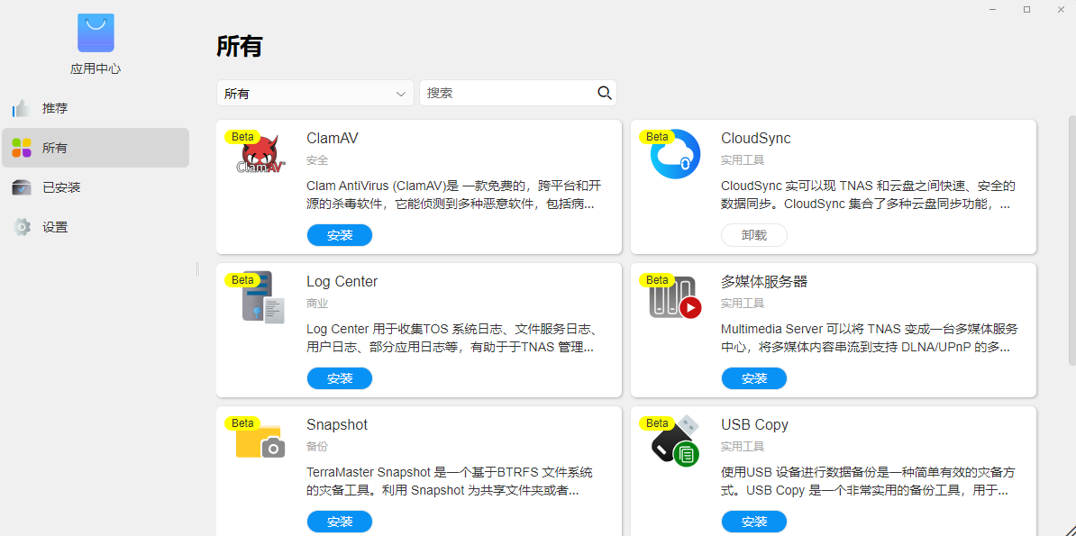This screenshot has width=1076, height=536.
Task: Uninstall CloudSync with the 卸载 button
Action: (x=754, y=235)
